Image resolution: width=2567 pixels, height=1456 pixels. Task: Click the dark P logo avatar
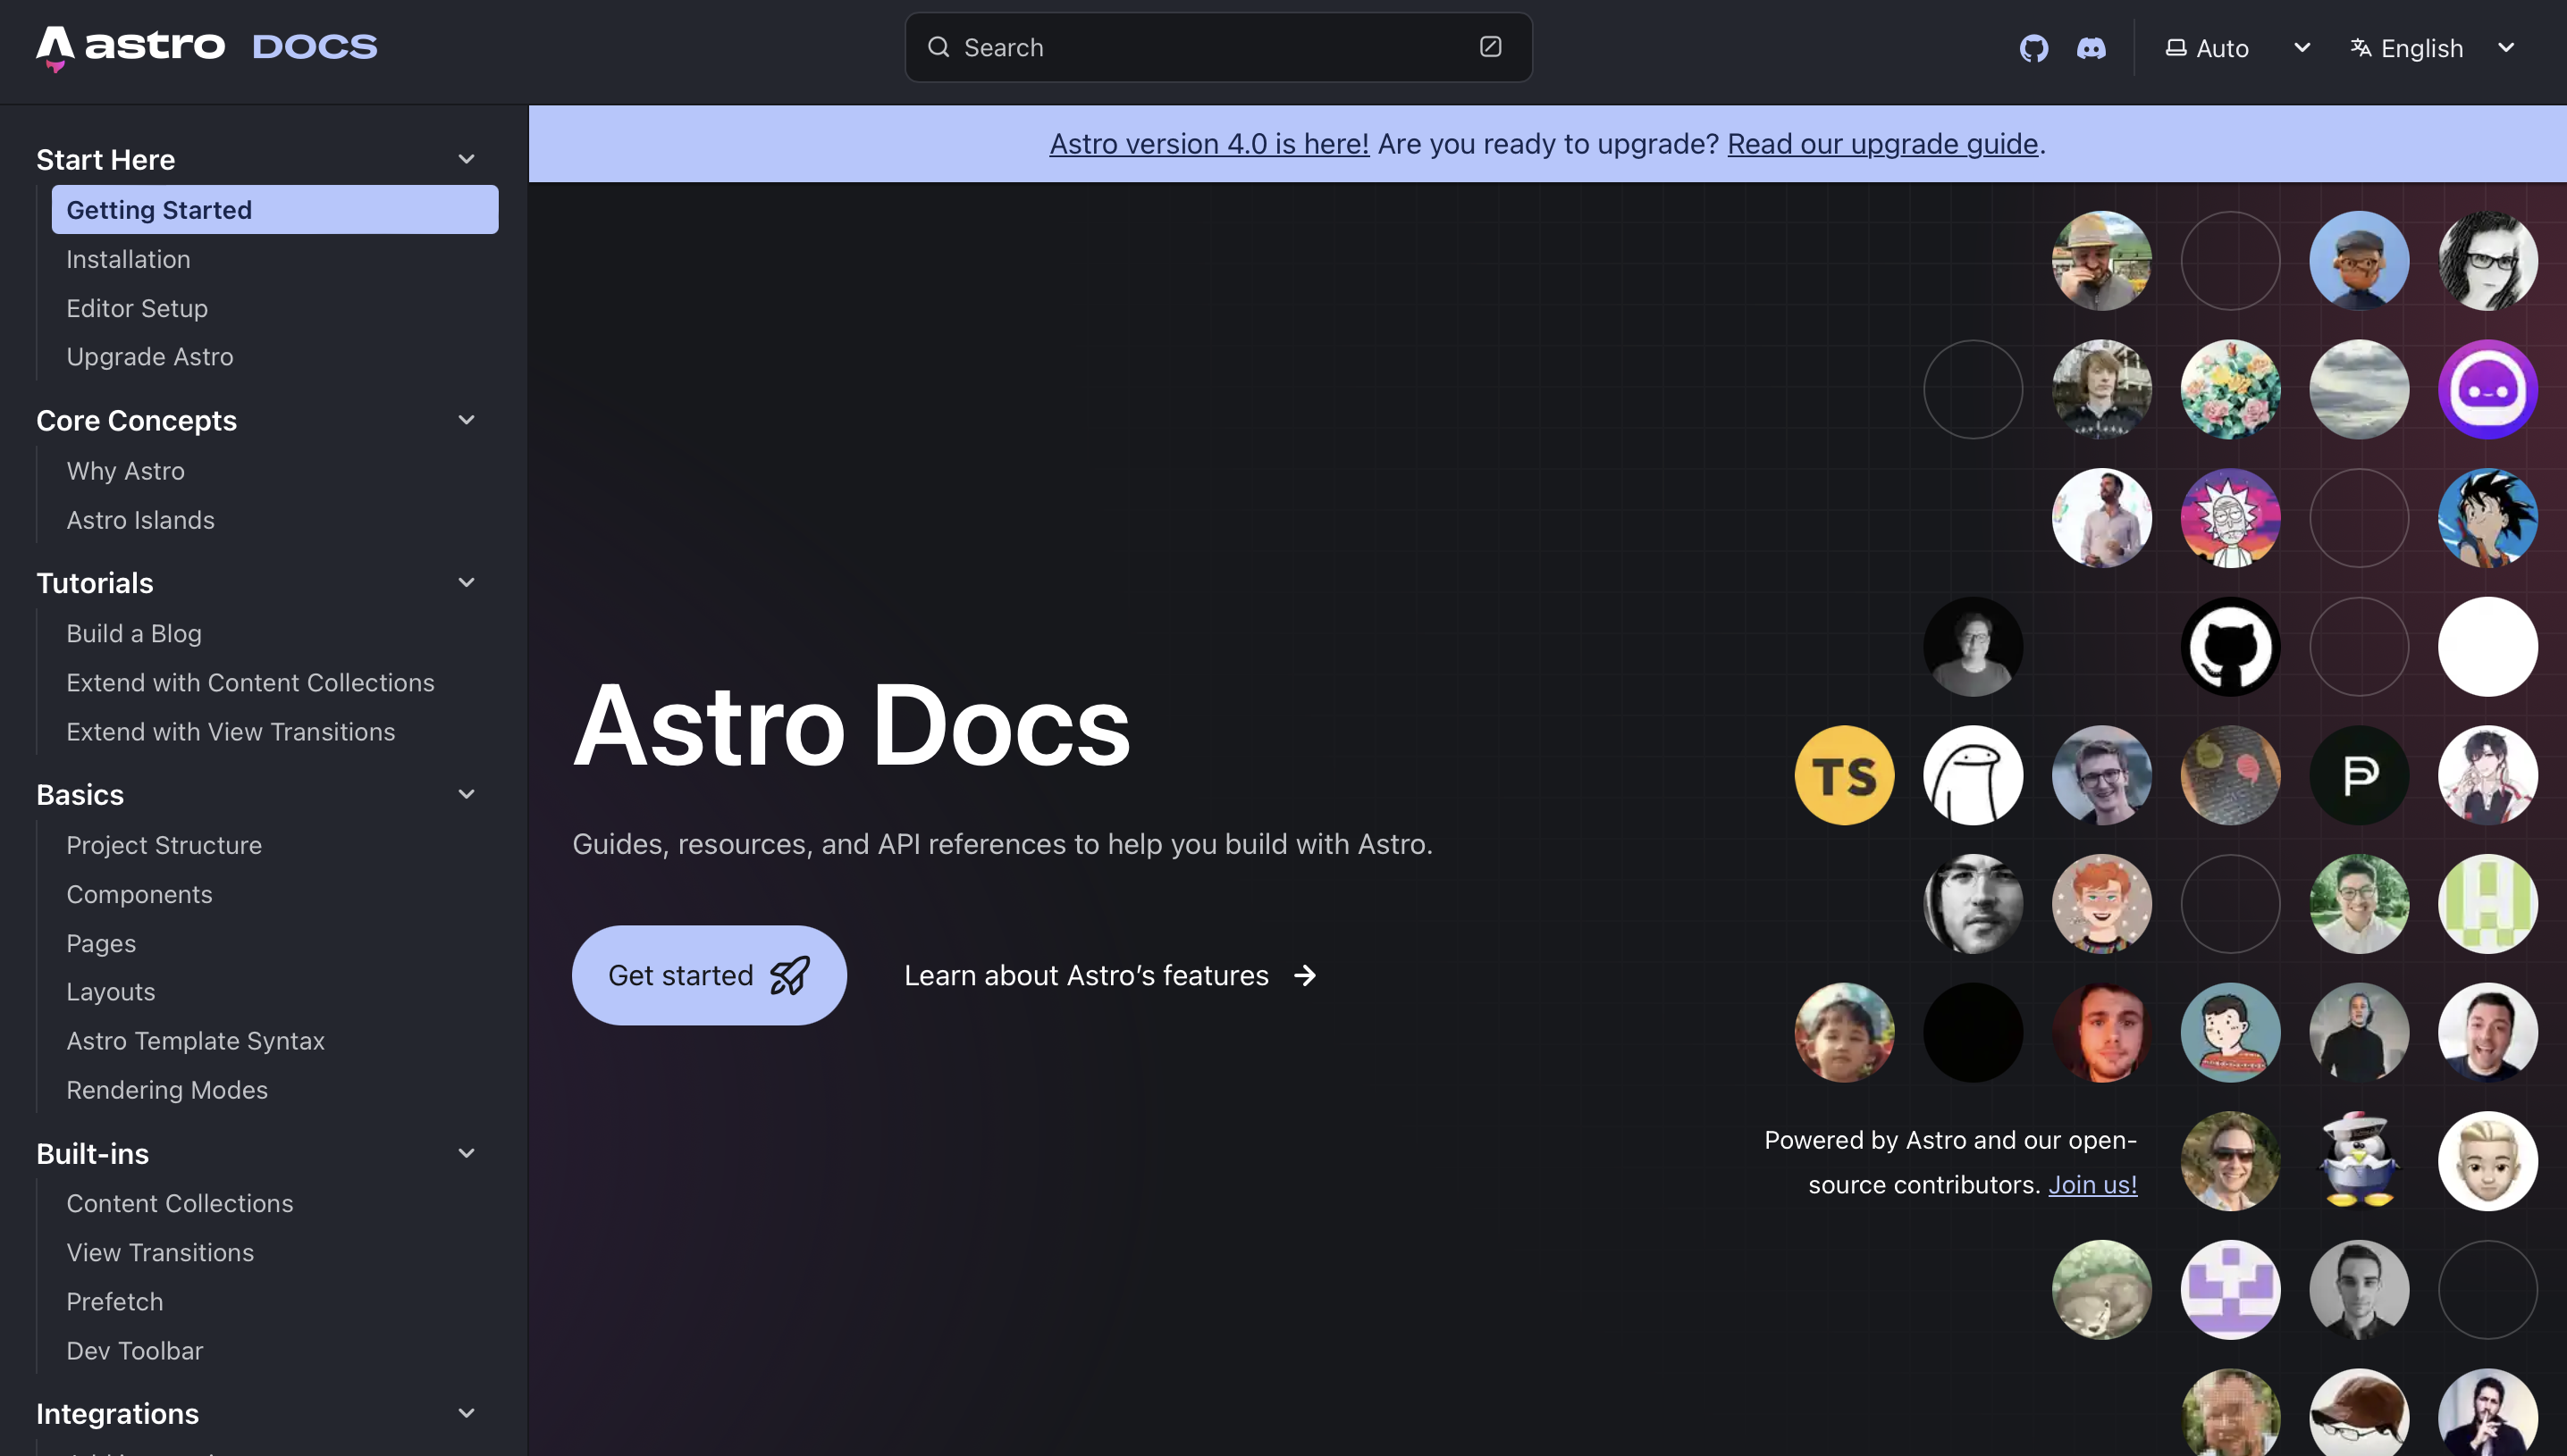tap(2359, 775)
